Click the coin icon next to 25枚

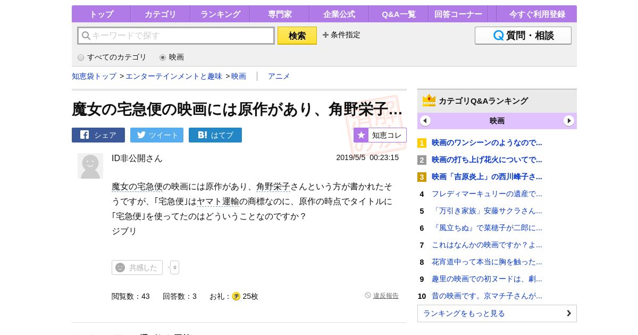236,296
